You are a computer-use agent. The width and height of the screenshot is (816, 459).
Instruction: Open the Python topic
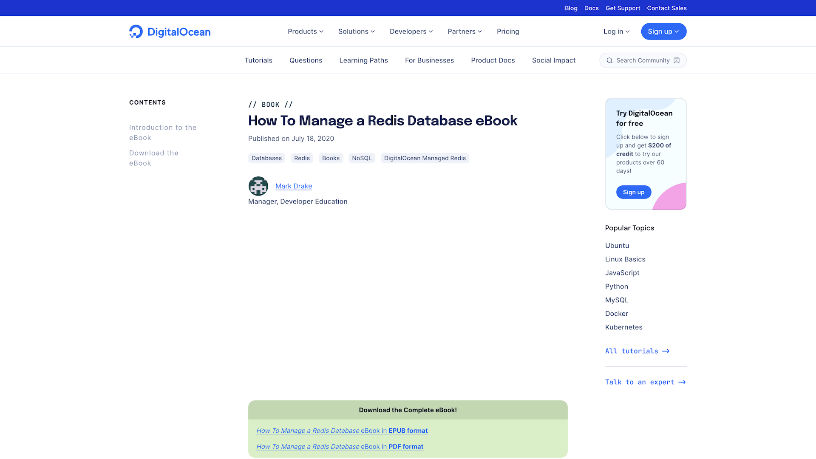[617, 286]
